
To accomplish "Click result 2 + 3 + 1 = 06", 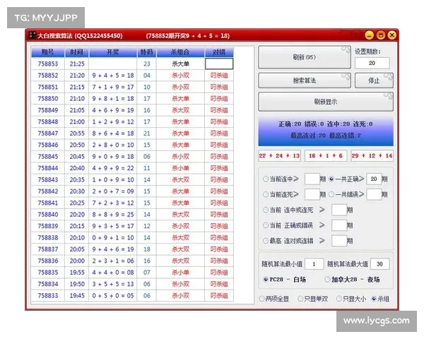I will (x=113, y=261).
